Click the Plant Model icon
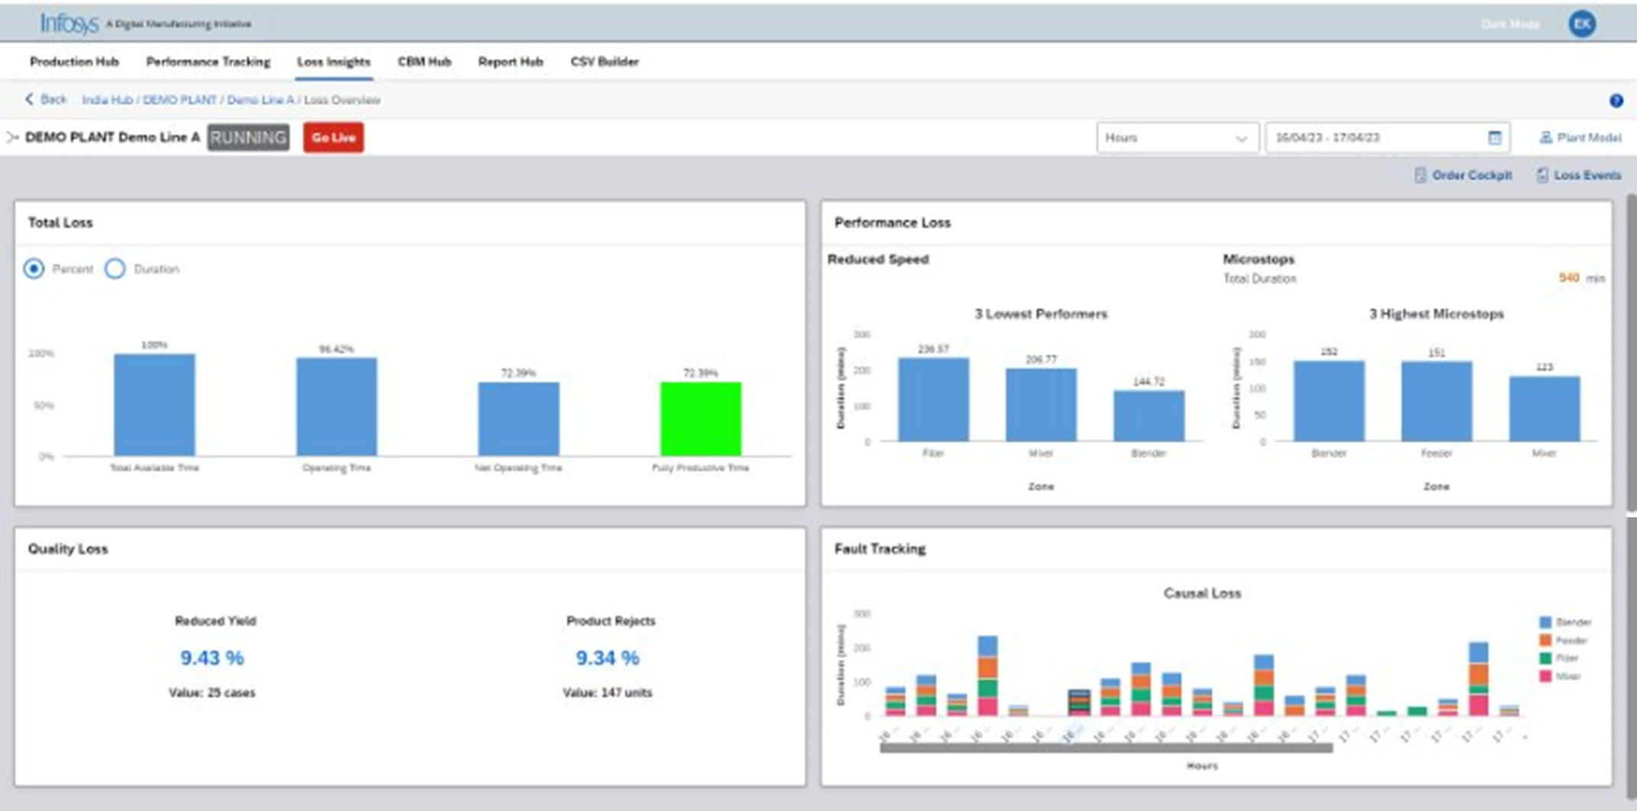1637x811 pixels. (x=1545, y=138)
